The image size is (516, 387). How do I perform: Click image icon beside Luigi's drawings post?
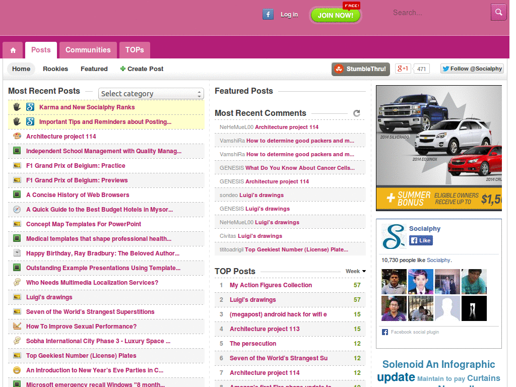pyautogui.click(x=17, y=297)
